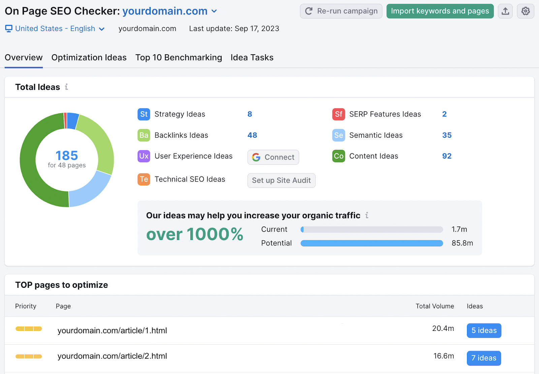
Task: Open 5 ideas for article 1
Action: click(484, 330)
